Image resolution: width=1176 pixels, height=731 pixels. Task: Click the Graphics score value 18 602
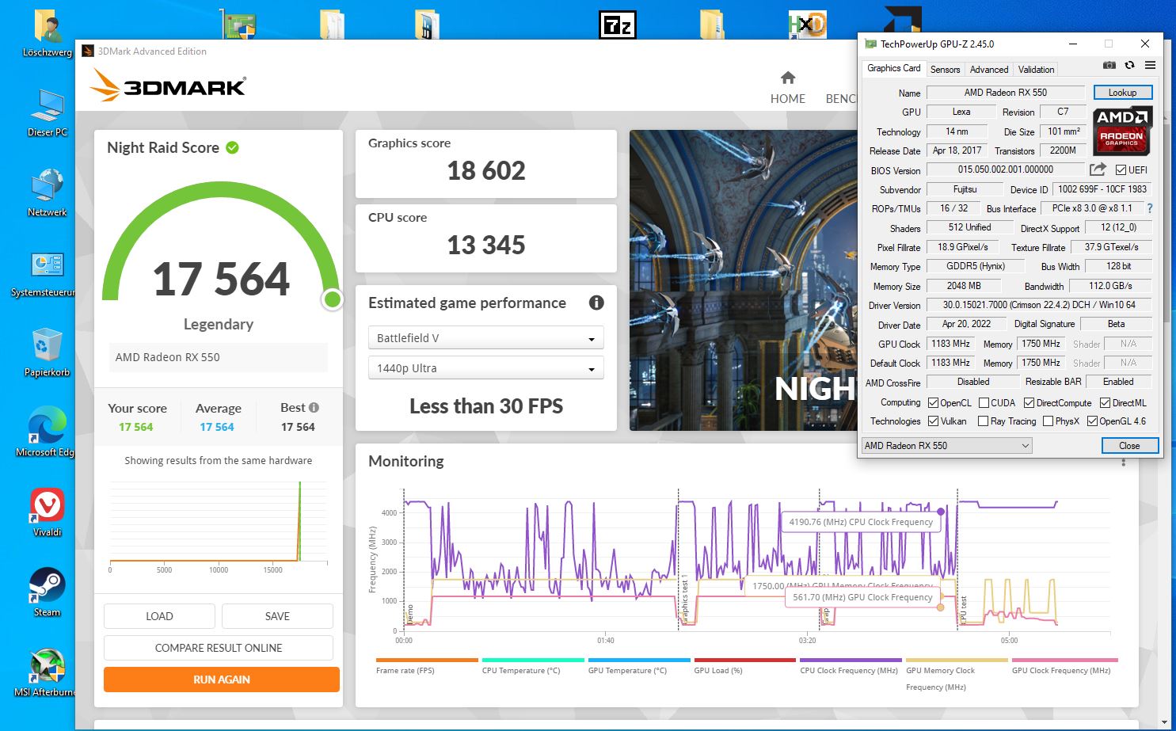(x=486, y=170)
